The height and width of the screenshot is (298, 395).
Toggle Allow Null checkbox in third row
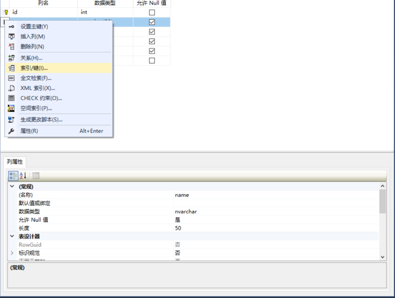pos(152,32)
